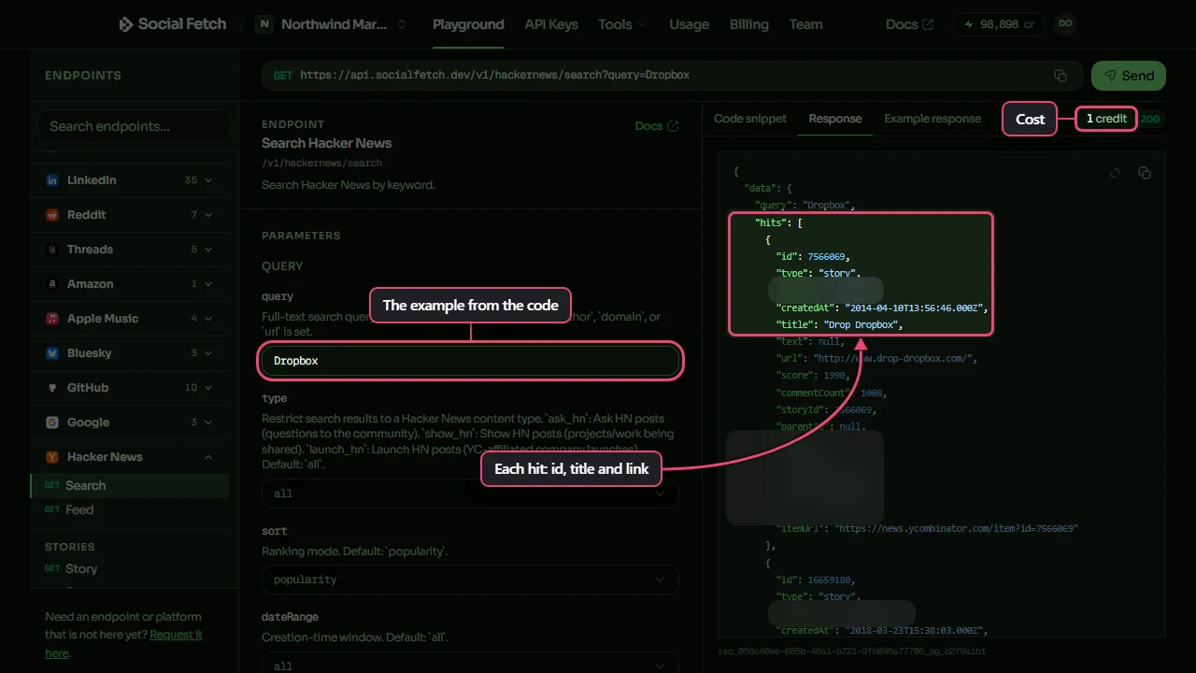Open the type dropdown set to all
1196x673 pixels.
pos(470,494)
